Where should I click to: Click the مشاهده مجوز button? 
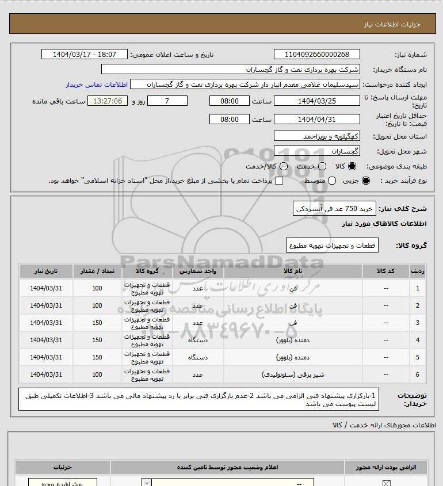pyautogui.click(x=63, y=483)
